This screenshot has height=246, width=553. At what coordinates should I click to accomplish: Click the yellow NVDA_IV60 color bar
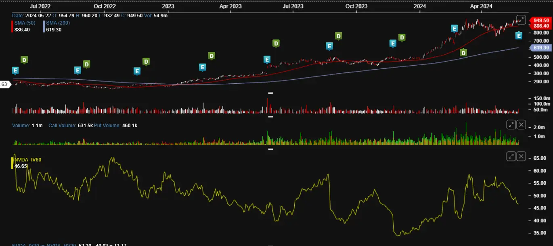click(x=13, y=163)
